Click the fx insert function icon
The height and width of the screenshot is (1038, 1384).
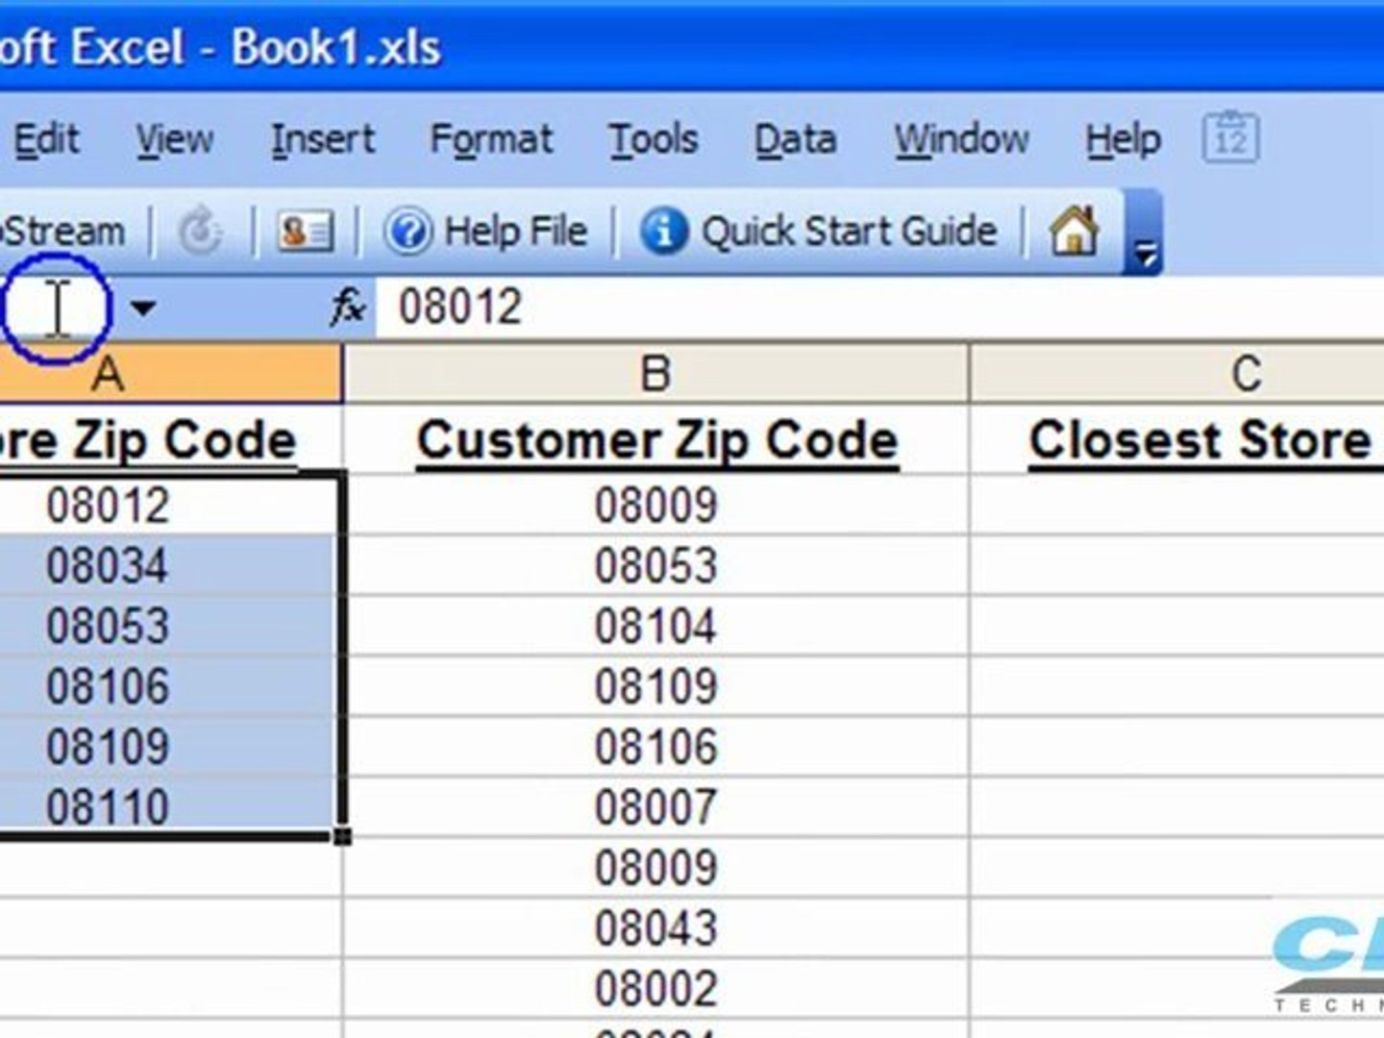pos(347,308)
